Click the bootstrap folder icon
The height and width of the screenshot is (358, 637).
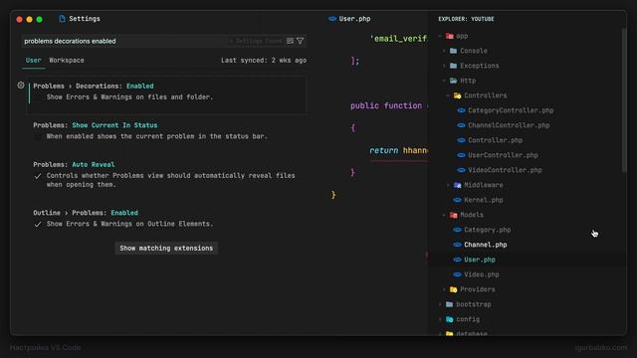[x=449, y=304]
